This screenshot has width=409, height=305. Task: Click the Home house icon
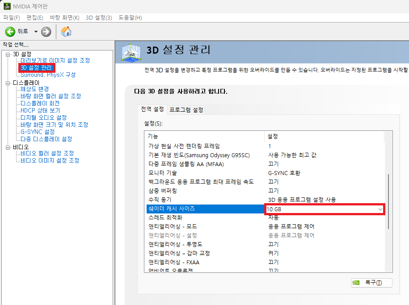coord(66,31)
